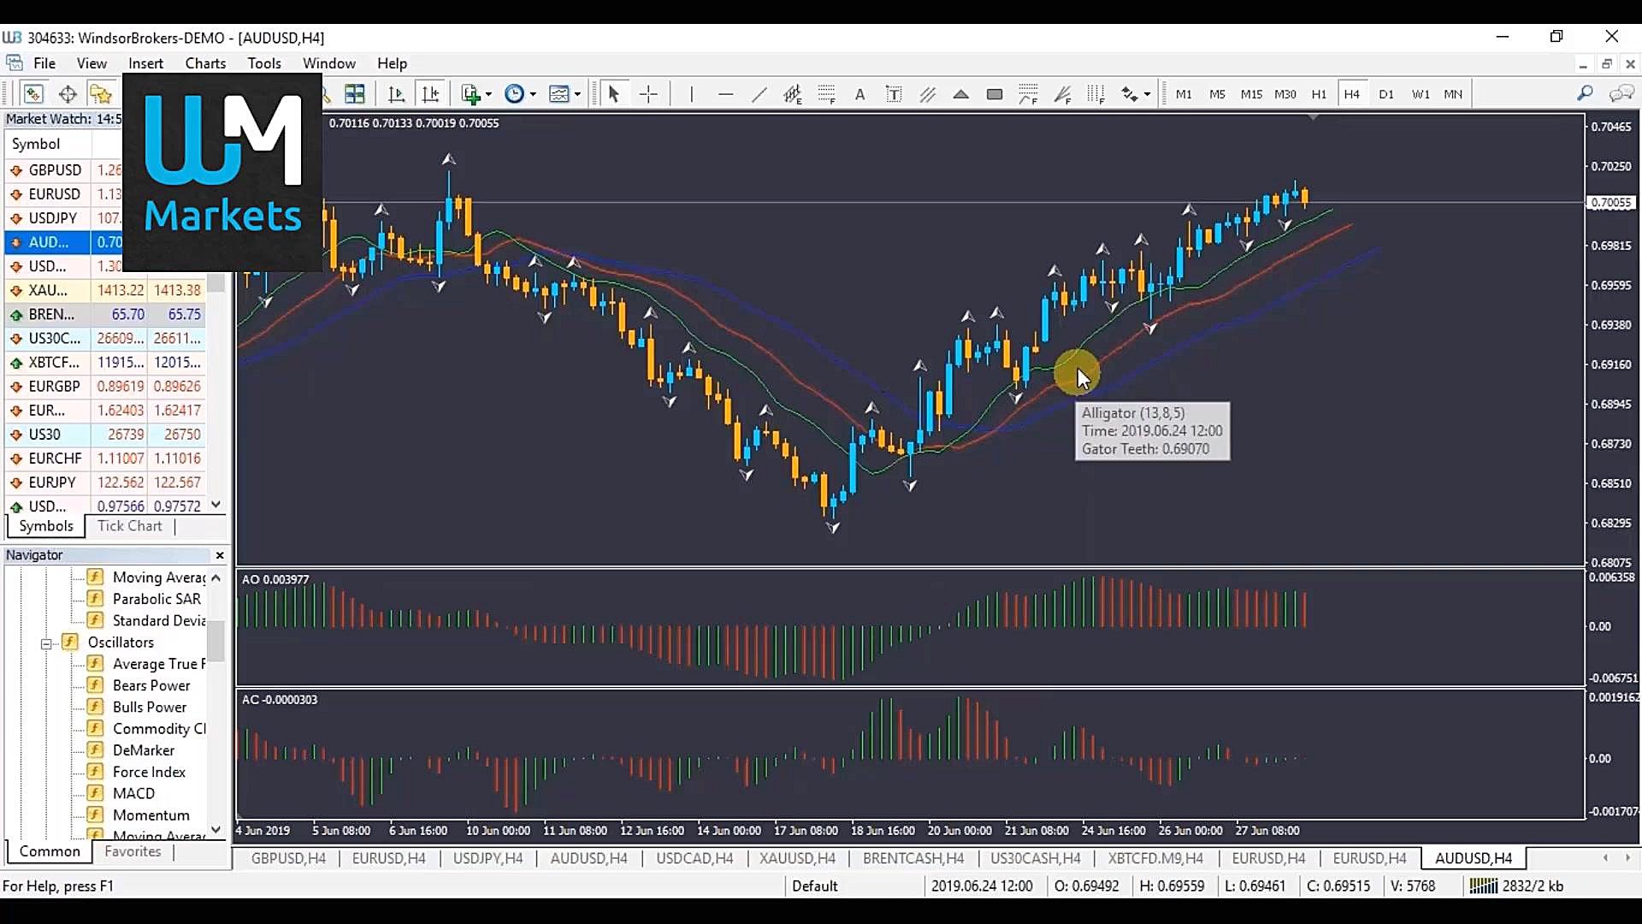Expand the periods dropdown arrow
1642x924 pixels.
(x=532, y=94)
